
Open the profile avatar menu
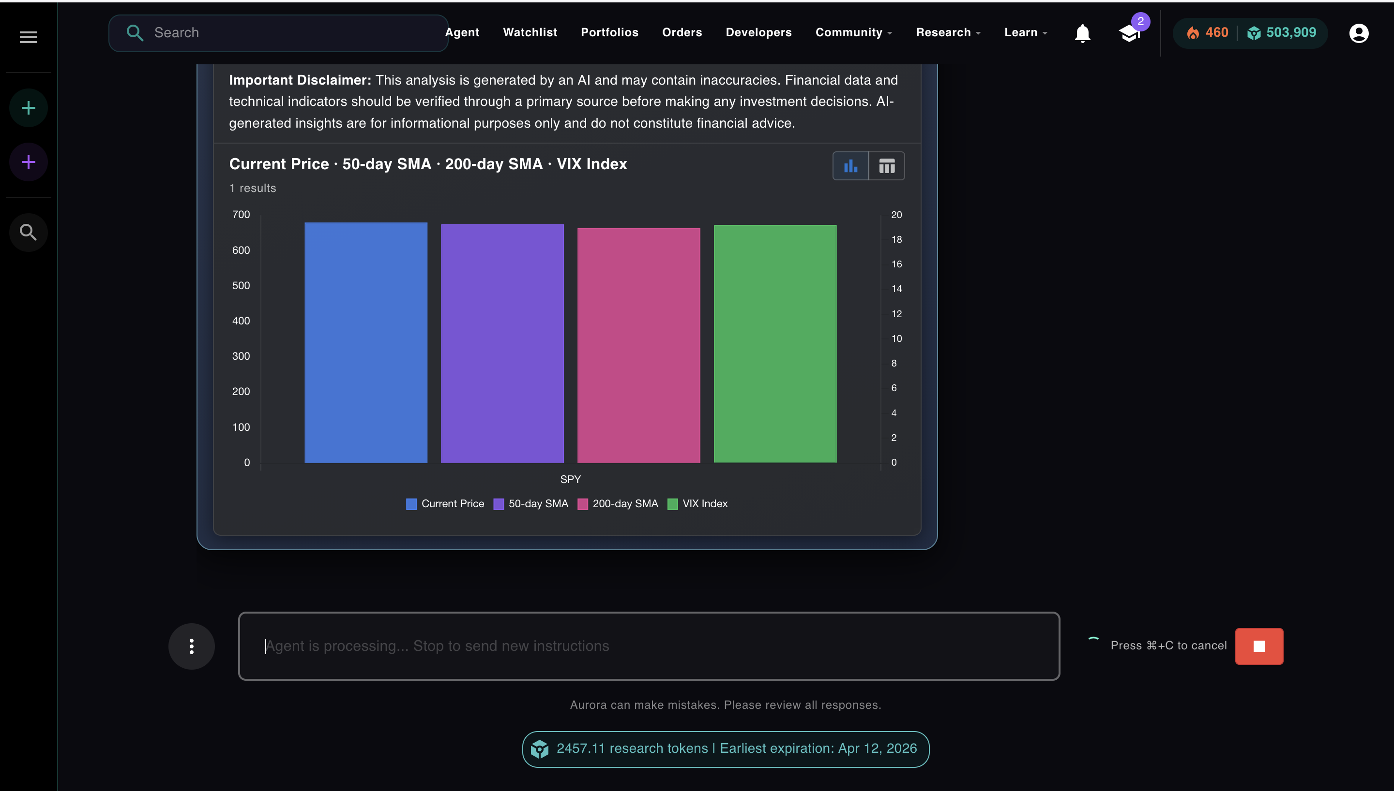(1359, 33)
